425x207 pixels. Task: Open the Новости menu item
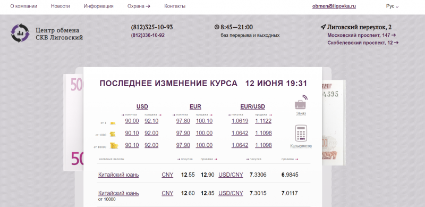(x=61, y=6)
